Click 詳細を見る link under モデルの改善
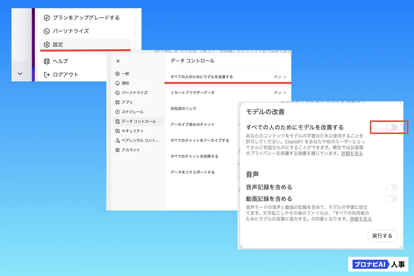This screenshot has height=276, width=414. [x=352, y=154]
